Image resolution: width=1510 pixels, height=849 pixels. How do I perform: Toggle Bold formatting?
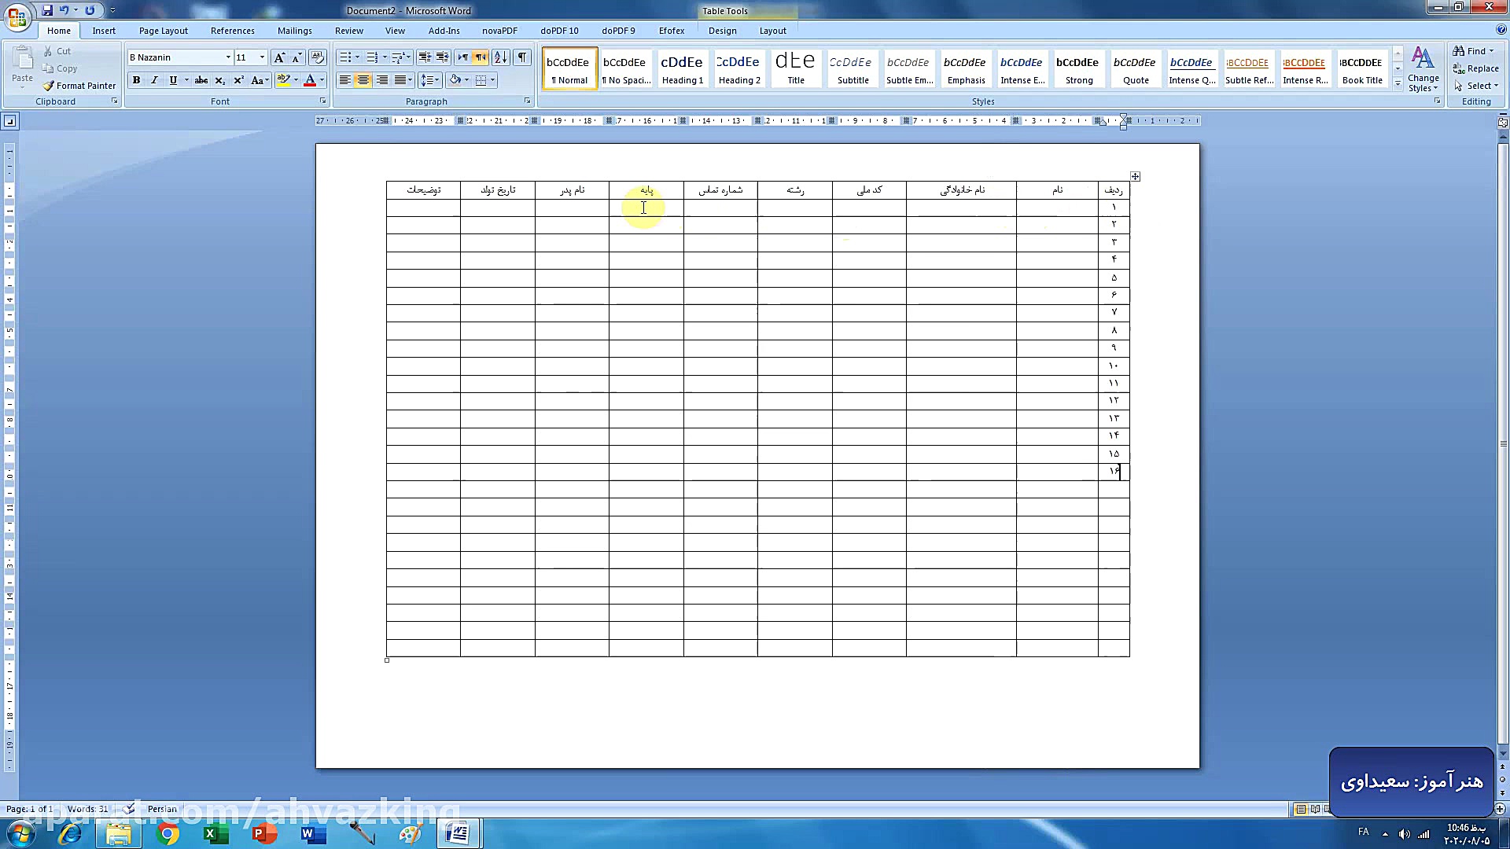pos(136,80)
